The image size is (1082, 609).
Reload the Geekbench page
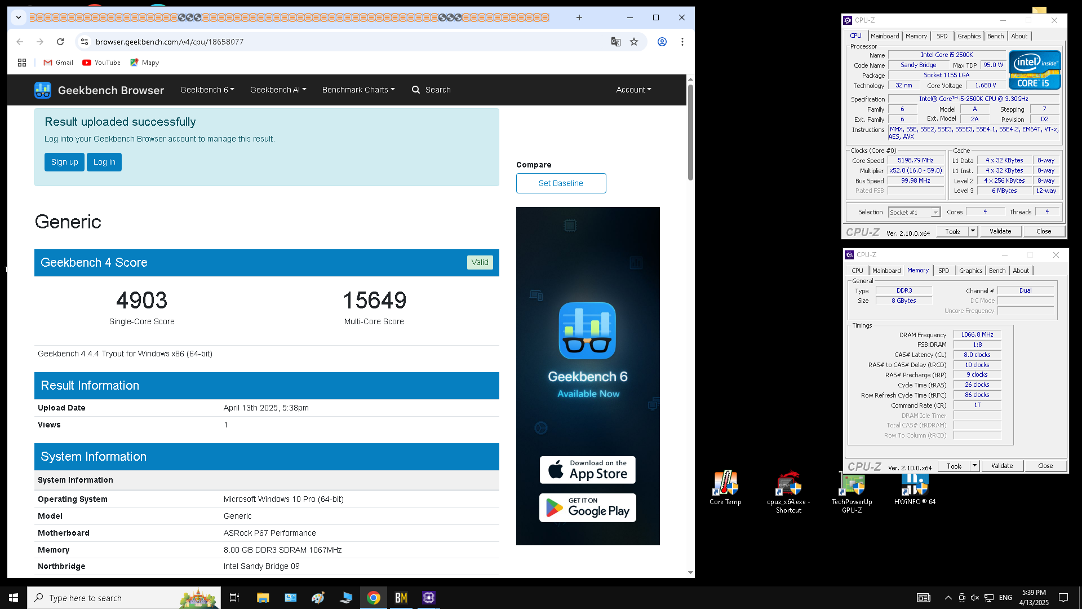point(60,42)
